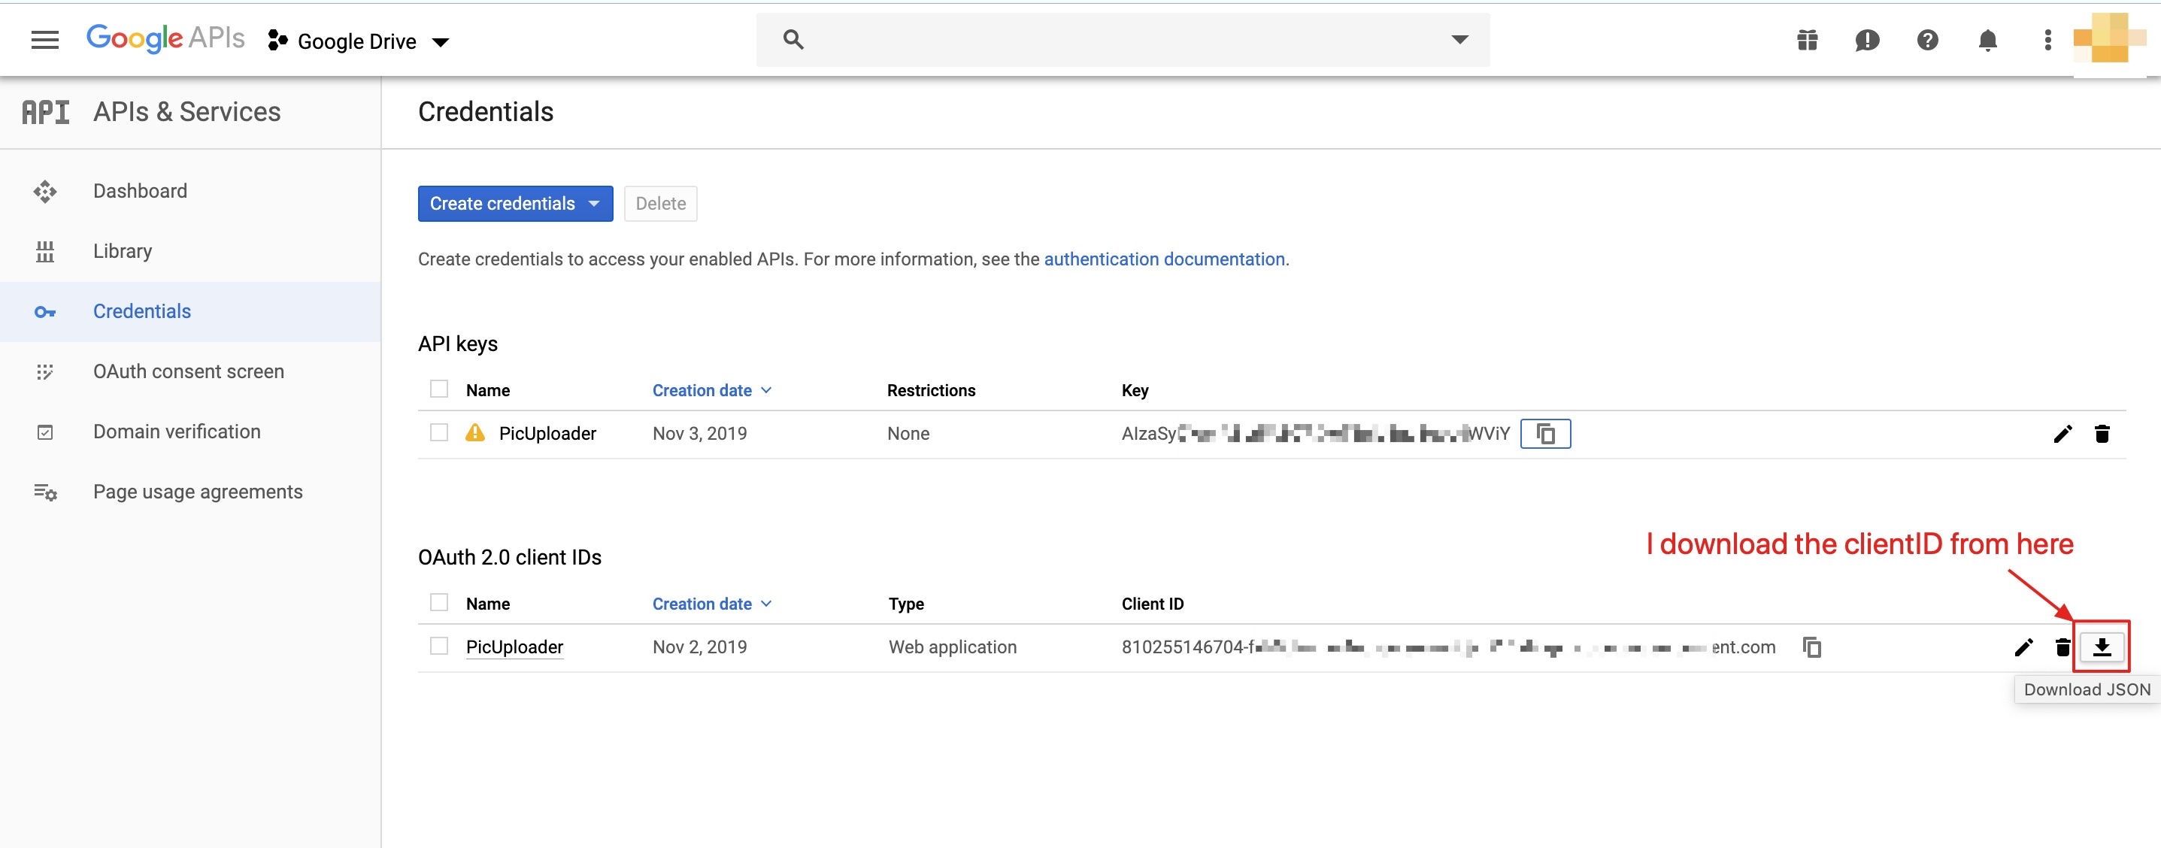Open the Library sidebar section
This screenshot has height=848, width=2161.
[x=123, y=250]
